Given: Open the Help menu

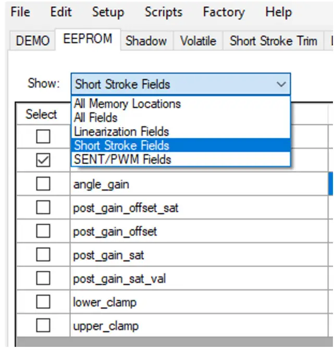Looking at the screenshot, I should pyautogui.click(x=278, y=12).
